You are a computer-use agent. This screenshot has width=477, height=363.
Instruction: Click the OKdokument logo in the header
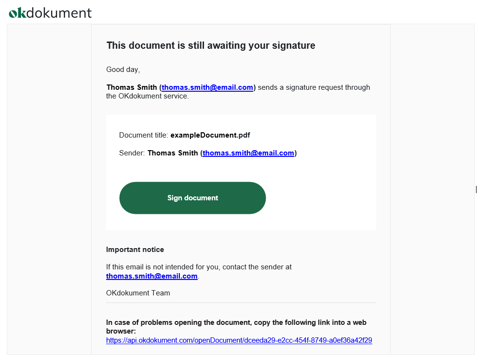pyautogui.click(x=50, y=13)
